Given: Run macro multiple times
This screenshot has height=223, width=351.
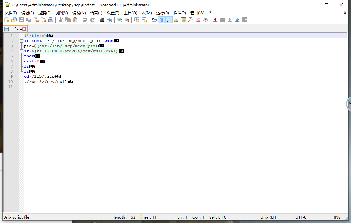Looking at the screenshot, I should coord(237,20).
